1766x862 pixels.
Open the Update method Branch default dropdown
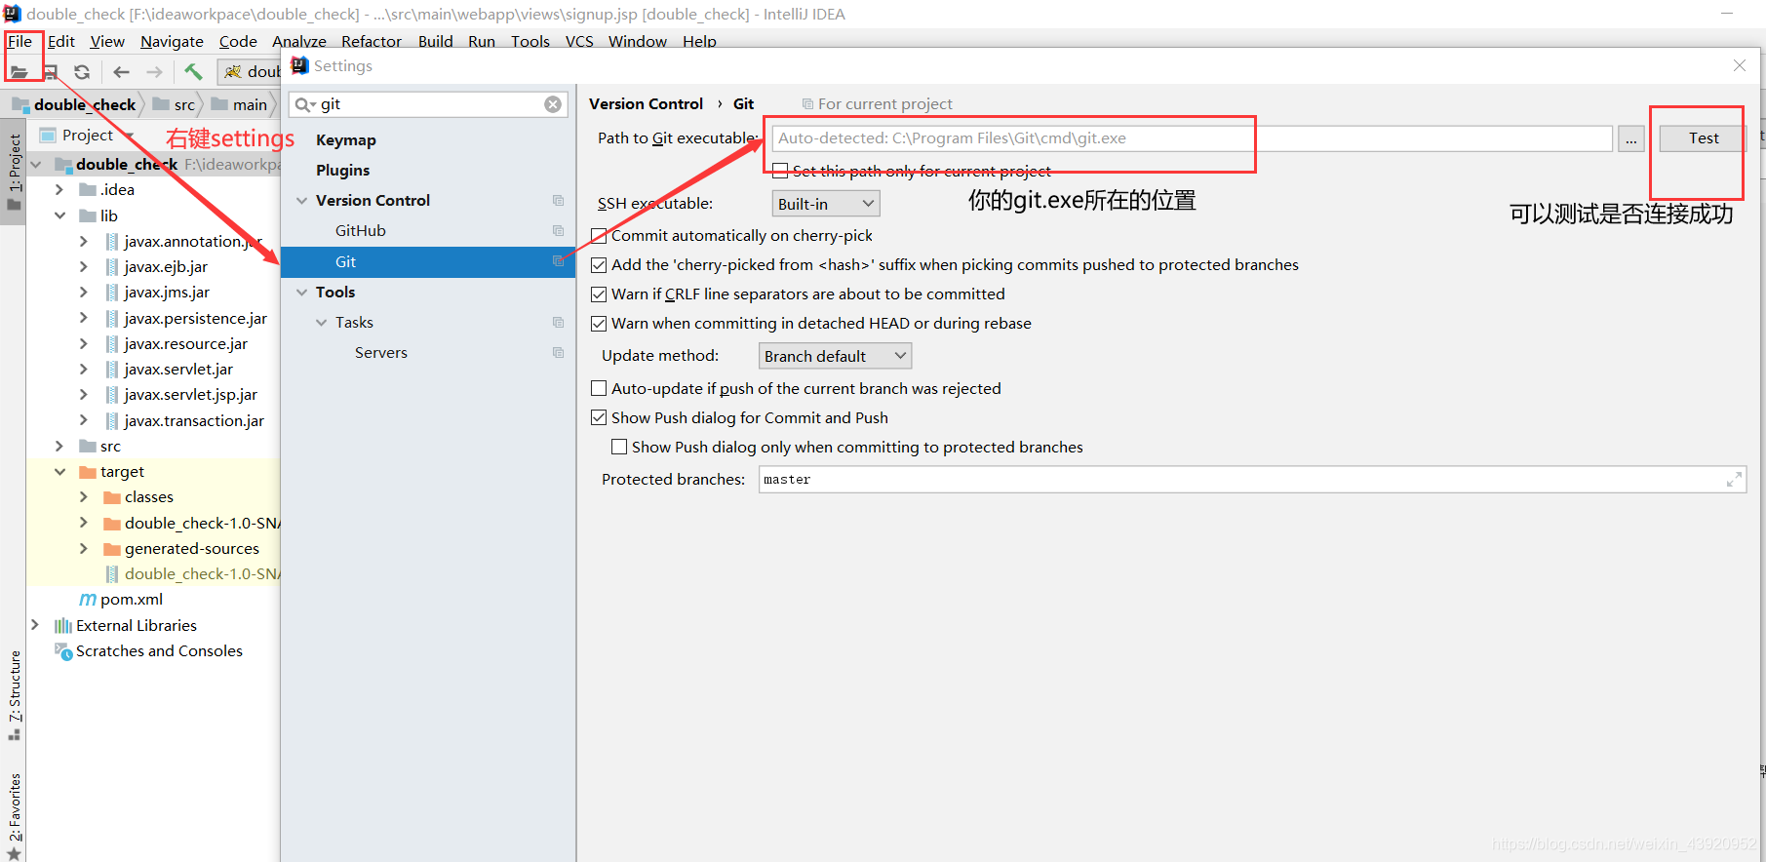(835, 356)
